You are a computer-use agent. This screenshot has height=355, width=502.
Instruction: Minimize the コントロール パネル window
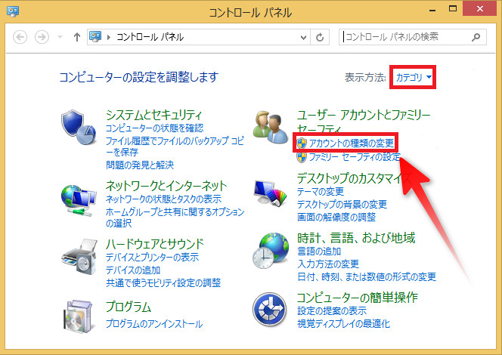pos(432,10)
